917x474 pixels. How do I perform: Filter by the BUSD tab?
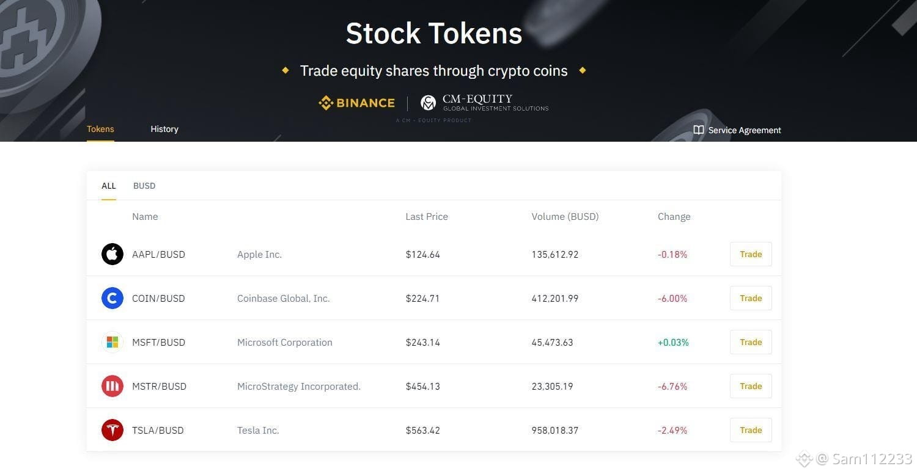coord(144,186)
